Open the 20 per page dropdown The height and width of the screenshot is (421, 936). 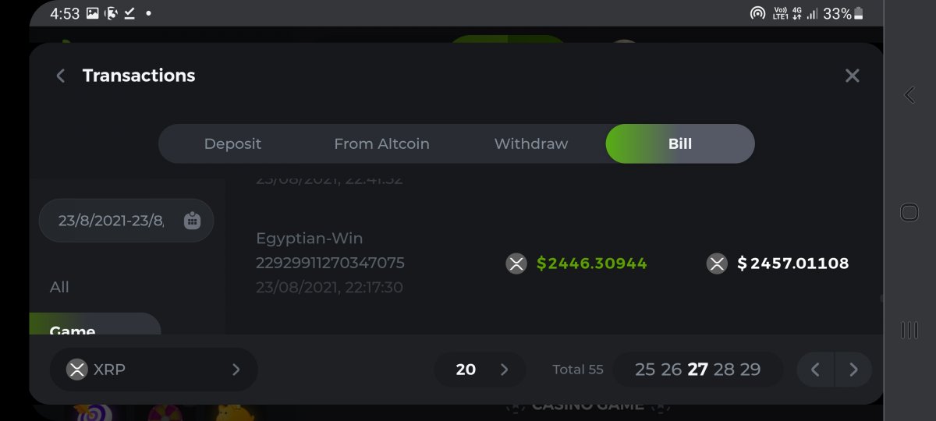(503, 370)
